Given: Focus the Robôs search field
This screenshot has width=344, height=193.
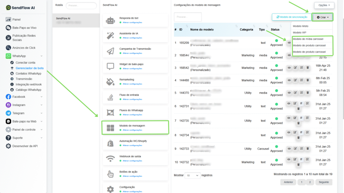Looking at the screenshot, I should tap(81, 5).
